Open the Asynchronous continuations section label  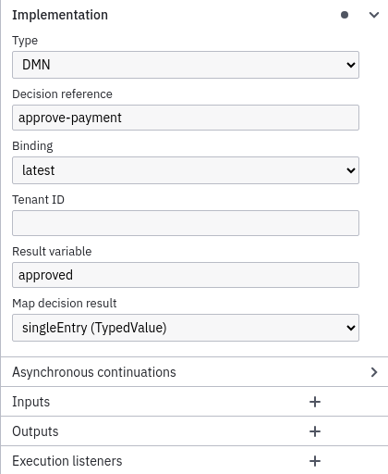pos(94,372)
